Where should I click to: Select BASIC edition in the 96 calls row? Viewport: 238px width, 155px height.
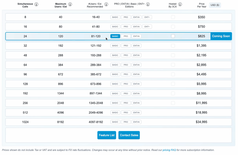click(x=115, y=74)
